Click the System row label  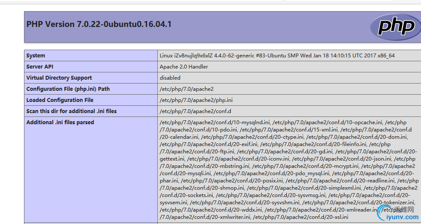[x=36, y=56]
